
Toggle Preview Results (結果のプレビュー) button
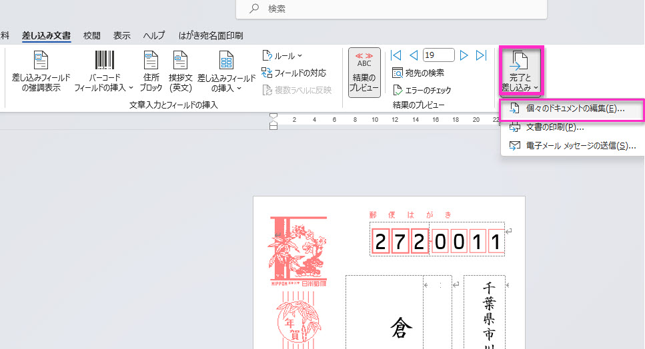coord(364,72)
